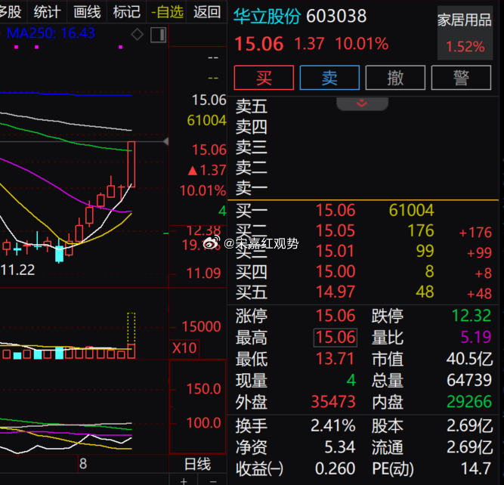Switch the 日线 daily period selector
Viewport: 504px width, 485px height.
[197, 464]
